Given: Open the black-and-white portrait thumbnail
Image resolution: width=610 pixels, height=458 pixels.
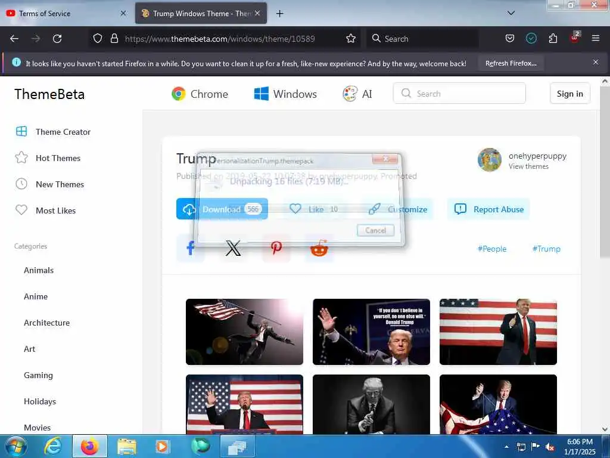Looking at the screenshot, I should [x=371, y=404].
